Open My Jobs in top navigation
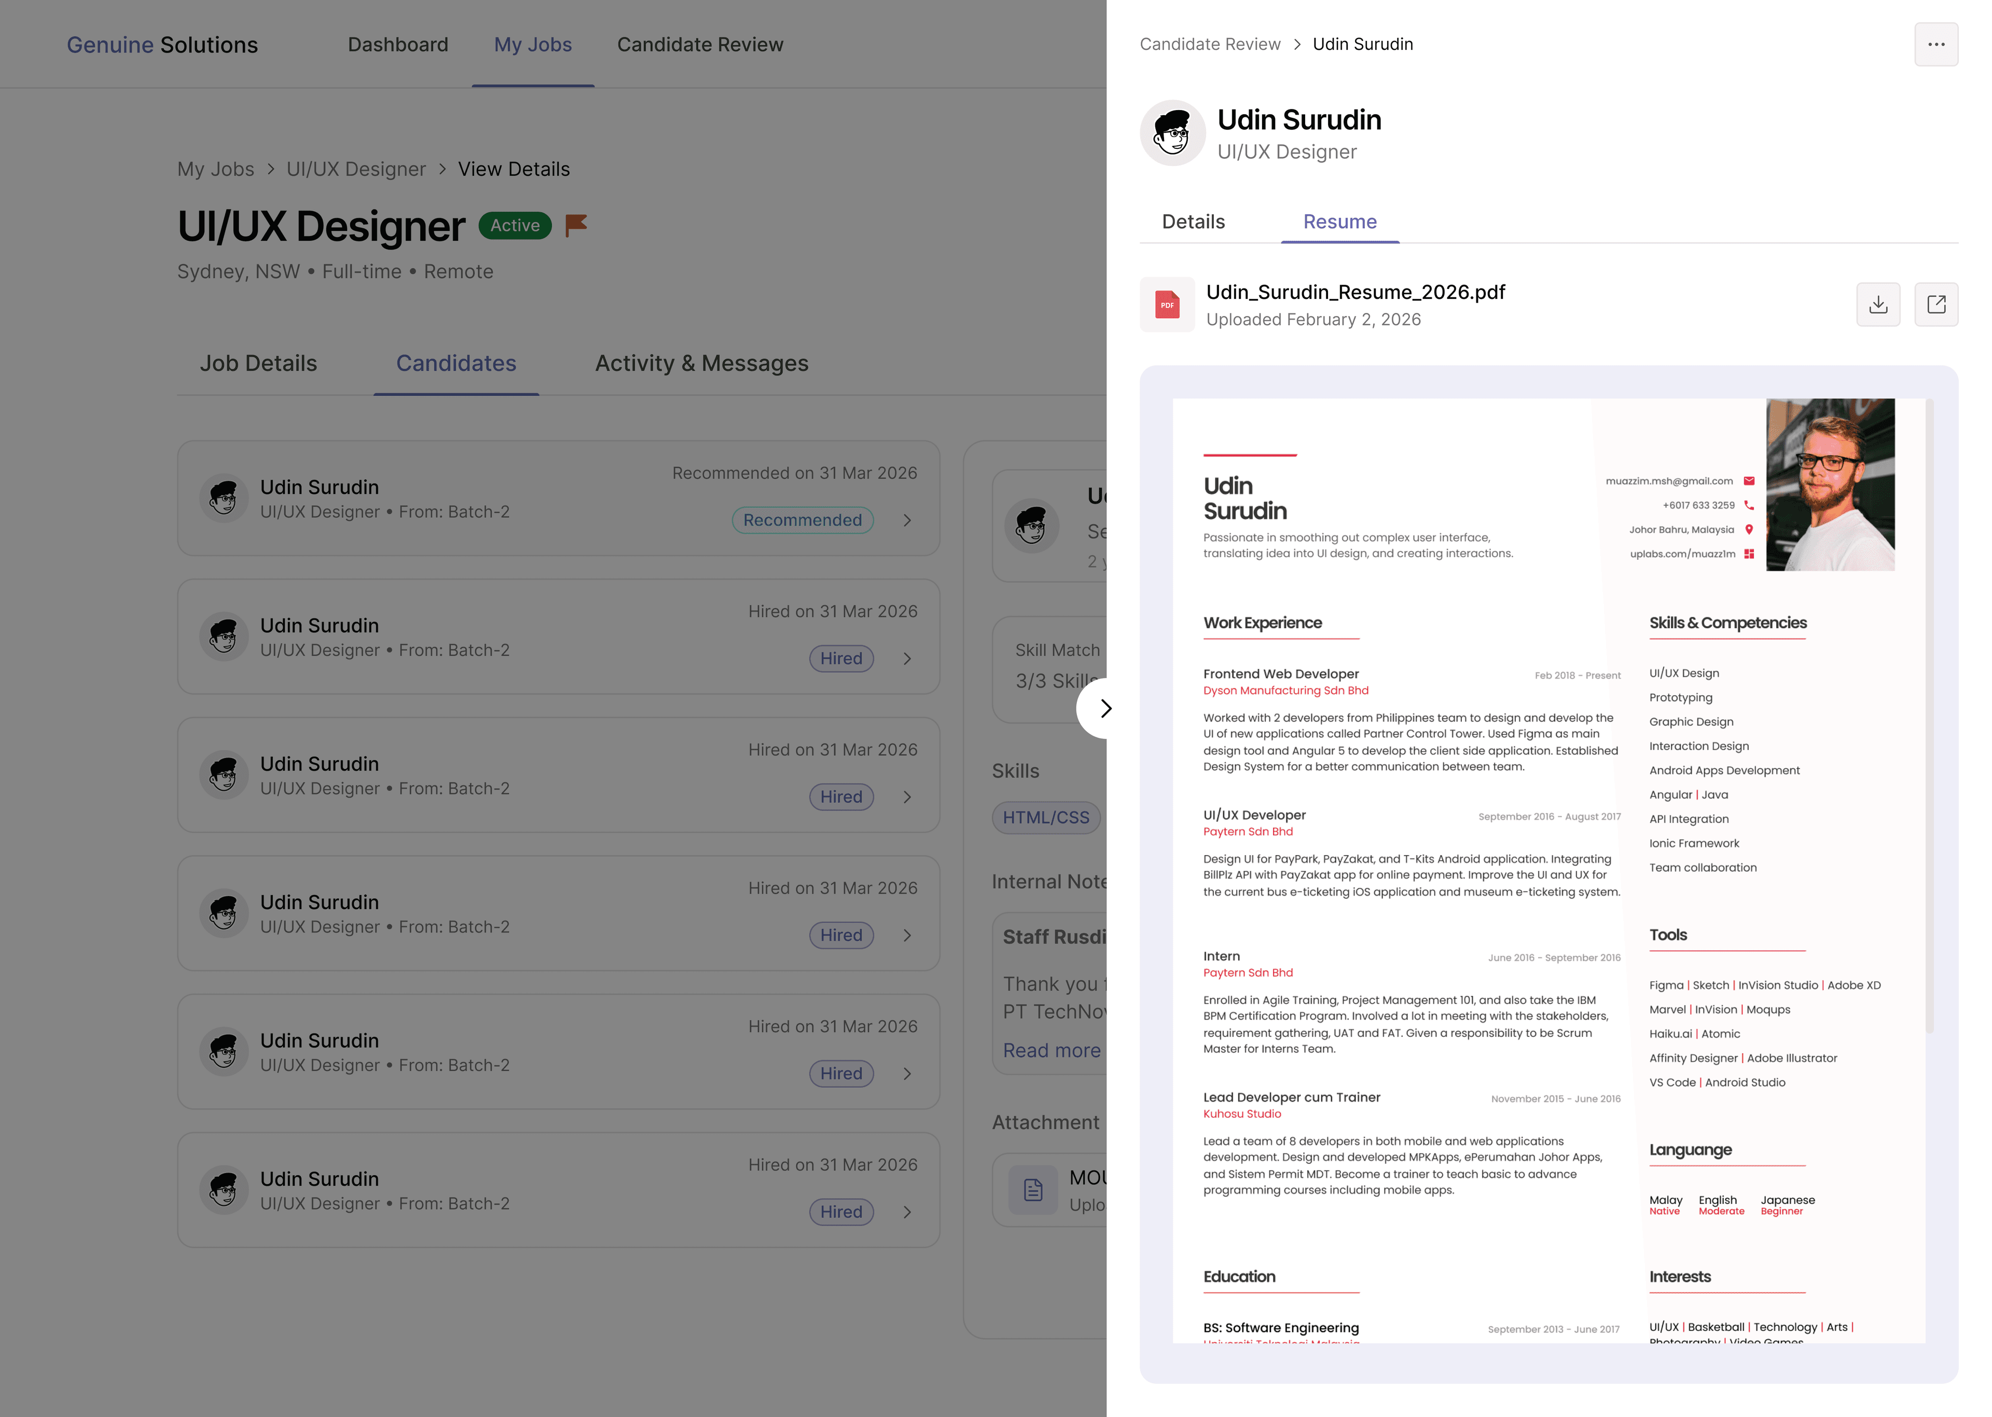This screenshot has width=1992, height=1417. click(533, 45)
